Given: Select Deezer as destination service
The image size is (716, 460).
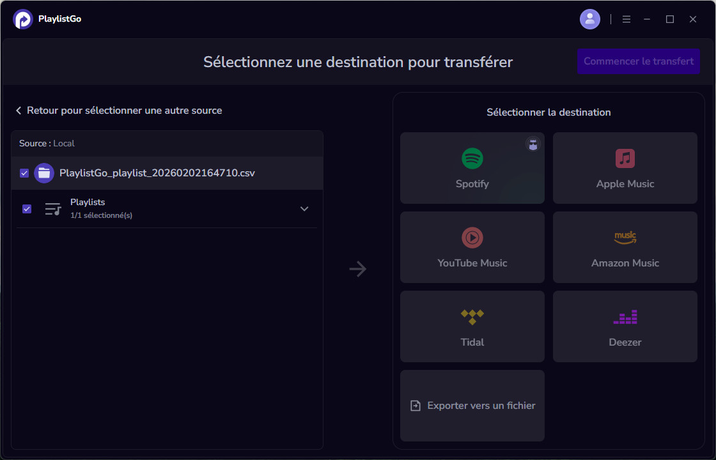Looking at the screenshot, I should [x=625, y=326].
